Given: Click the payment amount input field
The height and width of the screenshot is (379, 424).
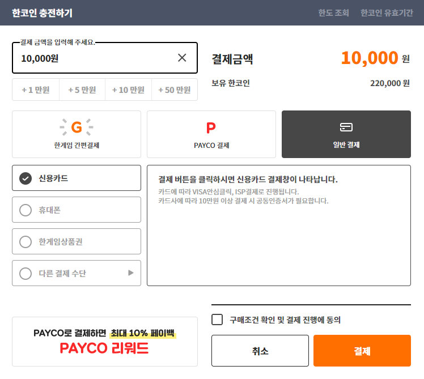Looking at the screenshot, I should [94, 58].
